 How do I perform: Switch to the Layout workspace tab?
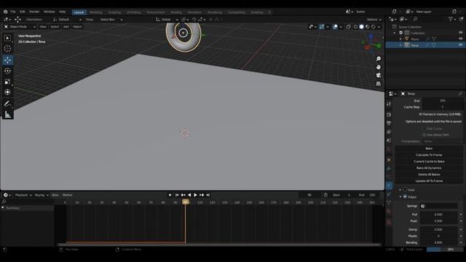(x=79, y=12)
